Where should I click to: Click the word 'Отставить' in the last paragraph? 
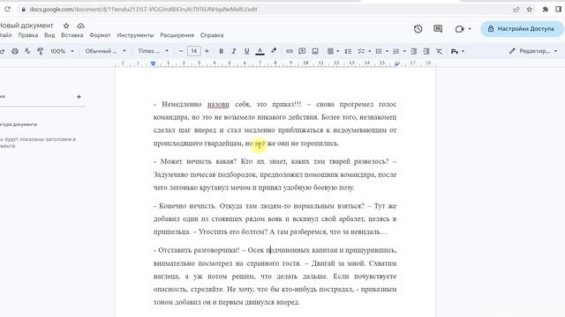(x=175, y=250)
